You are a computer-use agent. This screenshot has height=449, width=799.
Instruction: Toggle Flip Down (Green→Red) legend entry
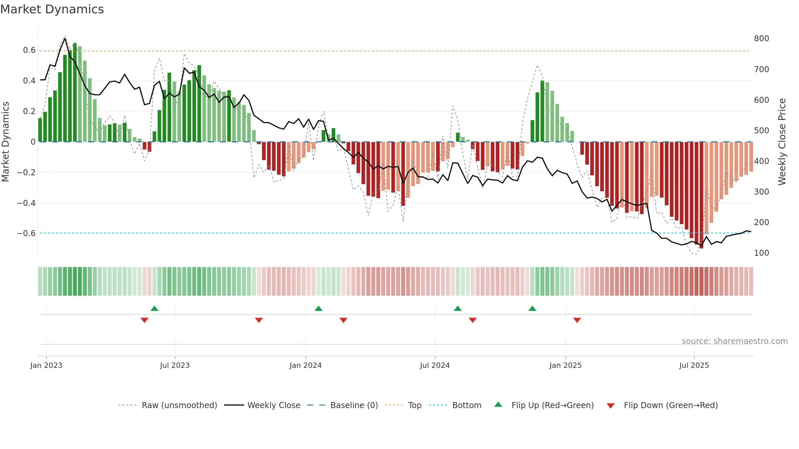[x=662, y=405]
